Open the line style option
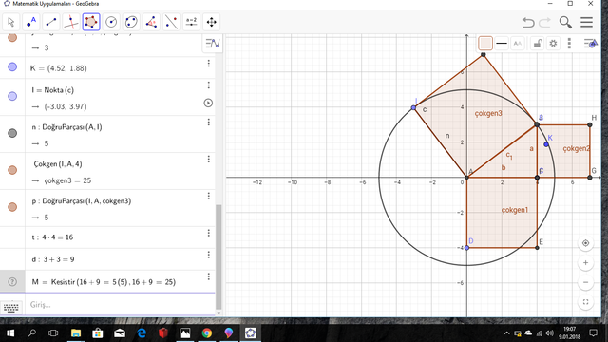This screenshot has width=608, height=342. coord(502,44)
